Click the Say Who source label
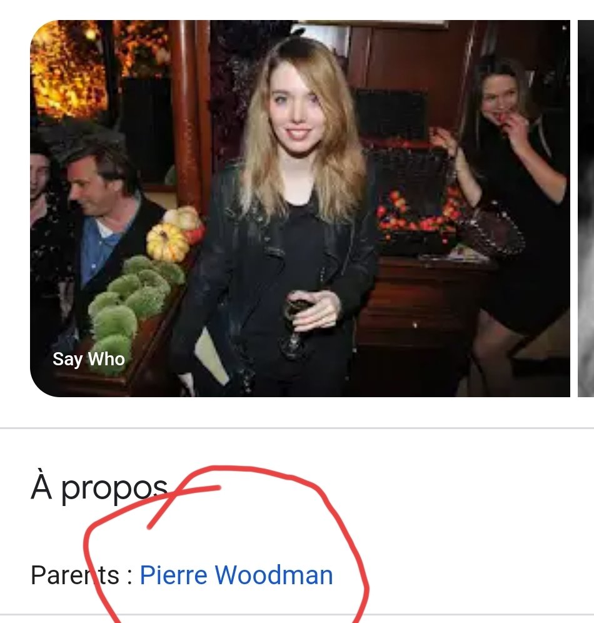 [89, 359]
